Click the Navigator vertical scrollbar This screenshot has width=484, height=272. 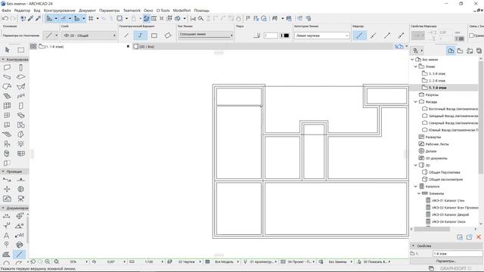click(x=481, y=117)
